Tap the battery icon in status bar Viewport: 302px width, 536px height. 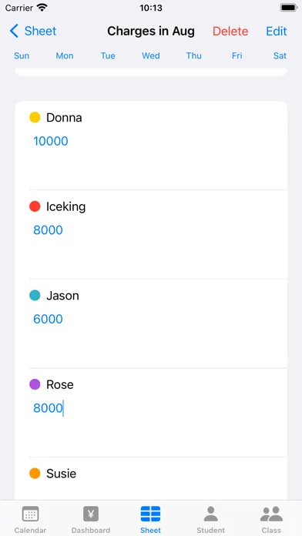coord(289,8)
